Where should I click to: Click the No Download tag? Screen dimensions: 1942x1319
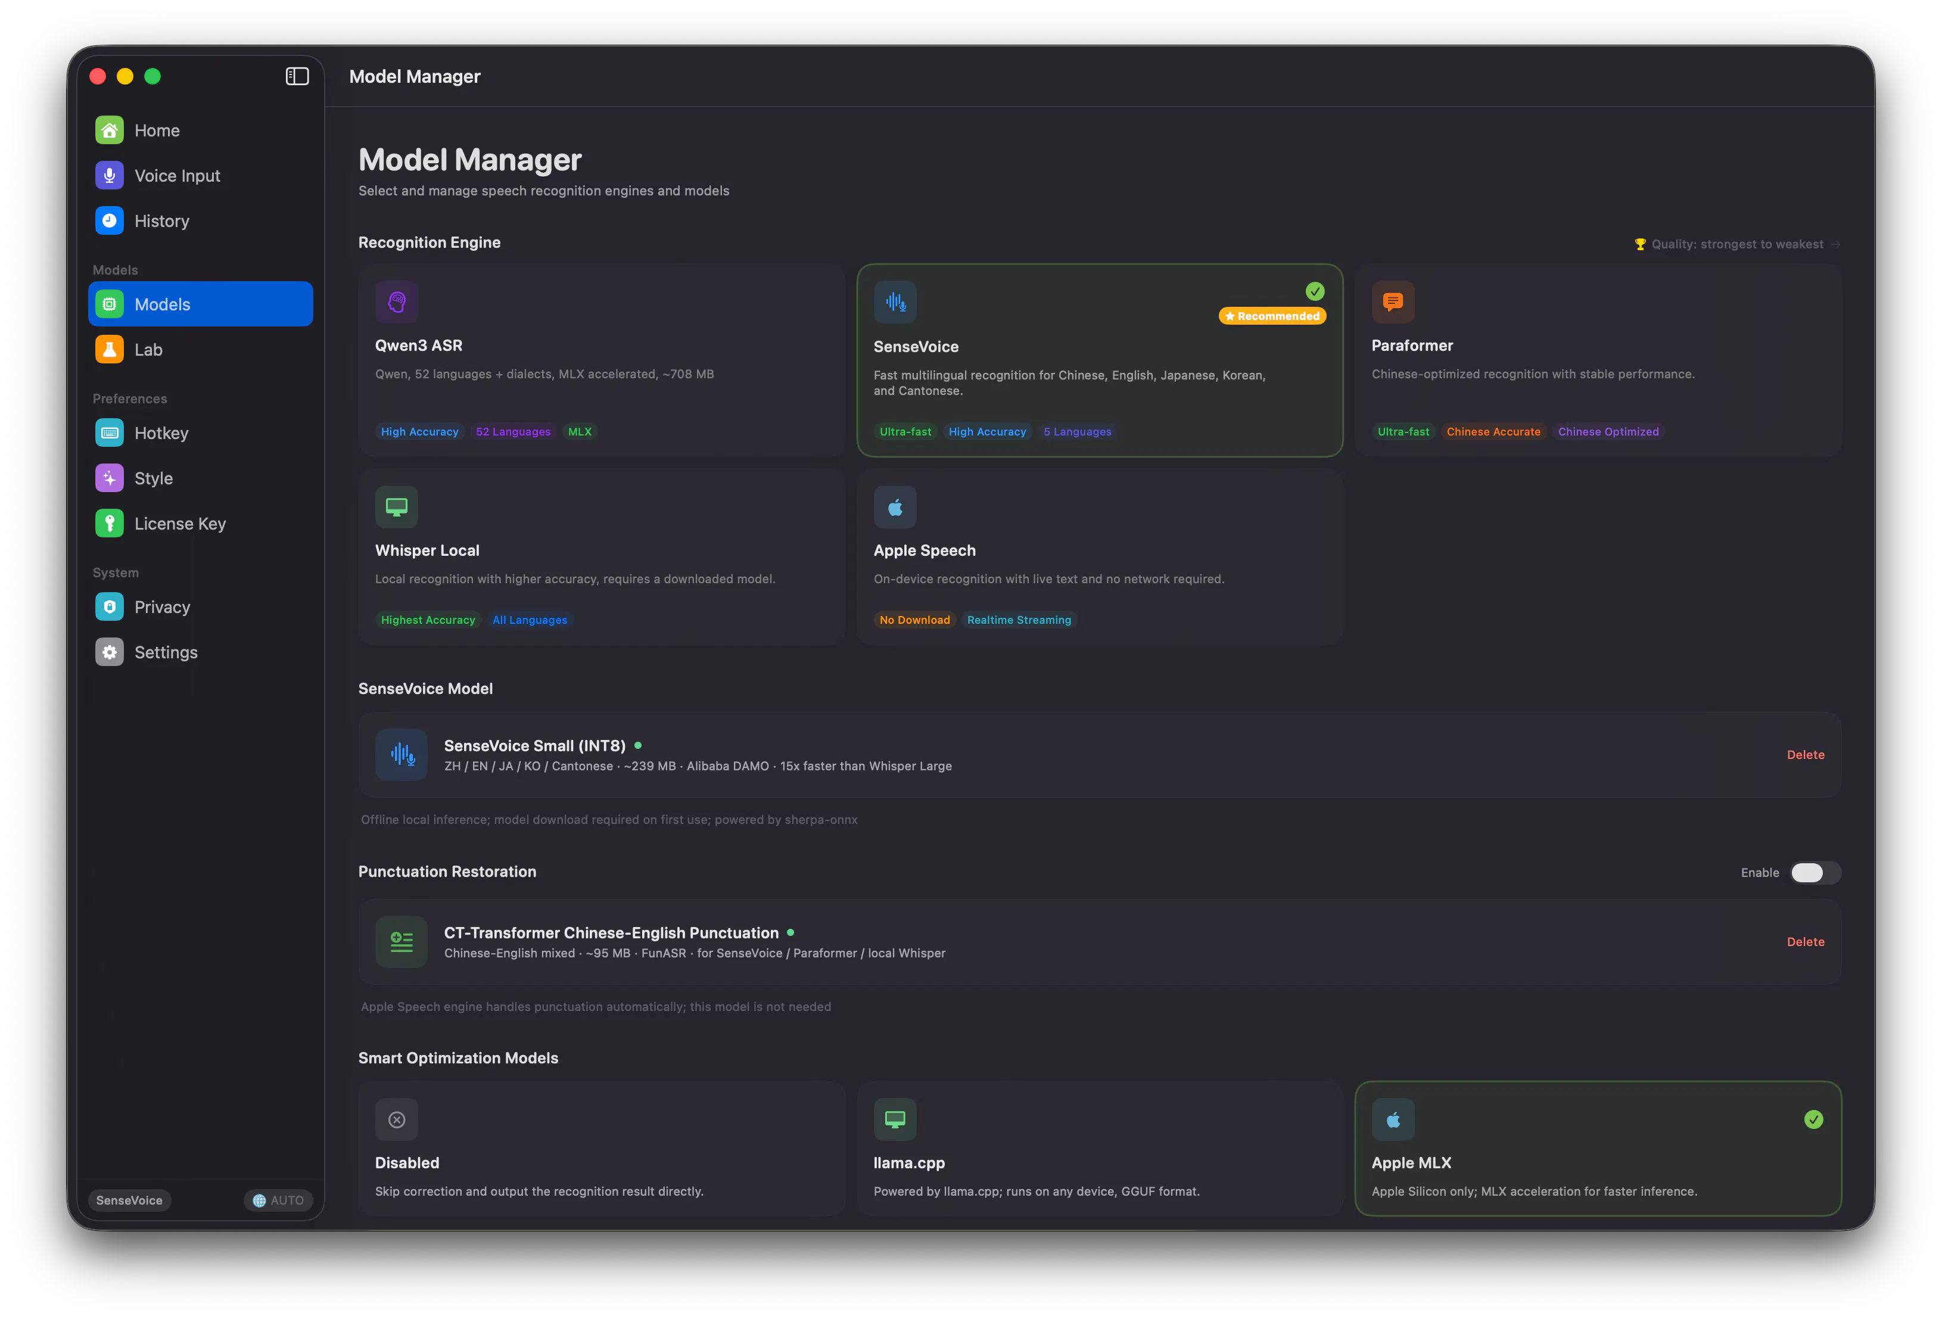point(914,620)
